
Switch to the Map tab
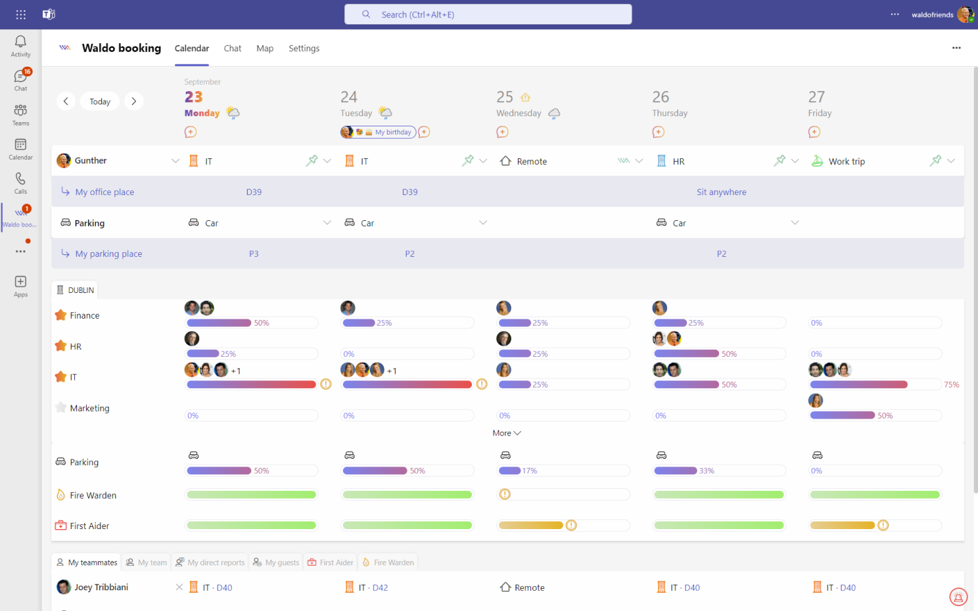click(264, 48)
